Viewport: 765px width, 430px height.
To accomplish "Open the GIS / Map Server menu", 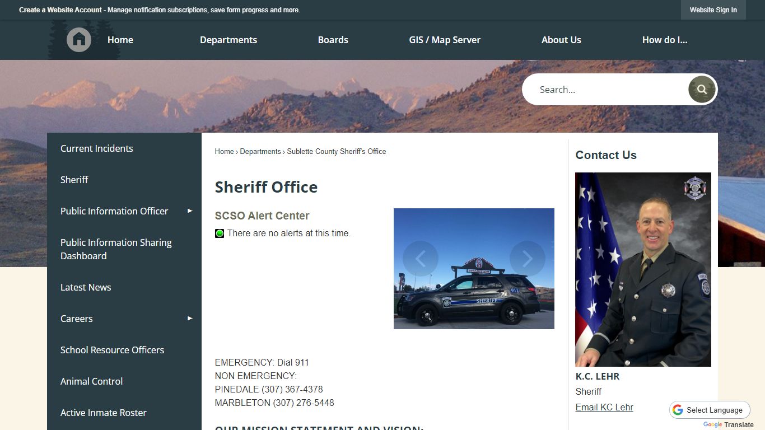I will 445,40.
